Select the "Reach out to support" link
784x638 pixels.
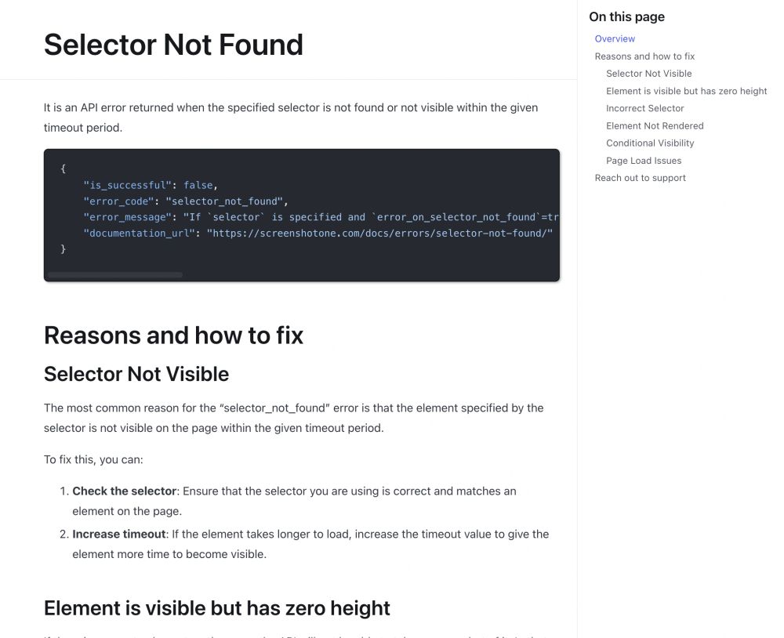[x=640, y=178]
